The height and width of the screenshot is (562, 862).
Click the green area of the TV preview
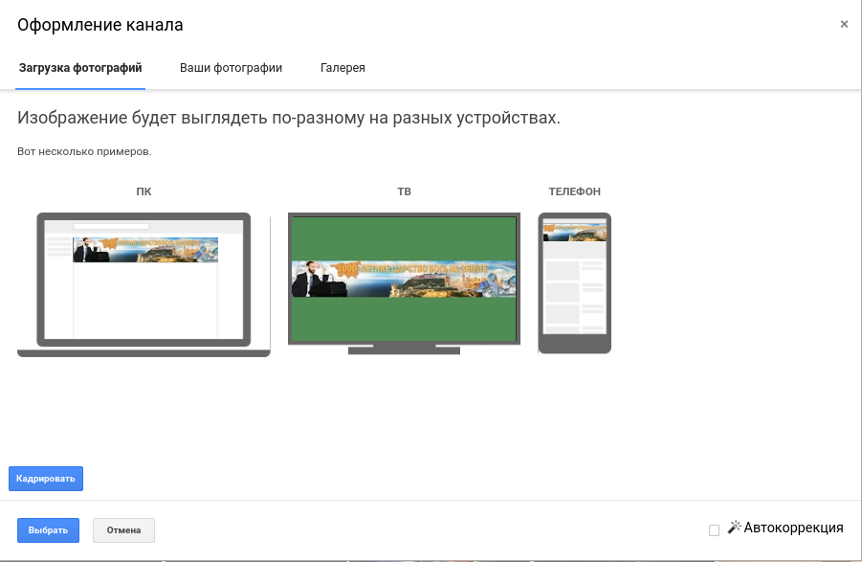(404, 321)
